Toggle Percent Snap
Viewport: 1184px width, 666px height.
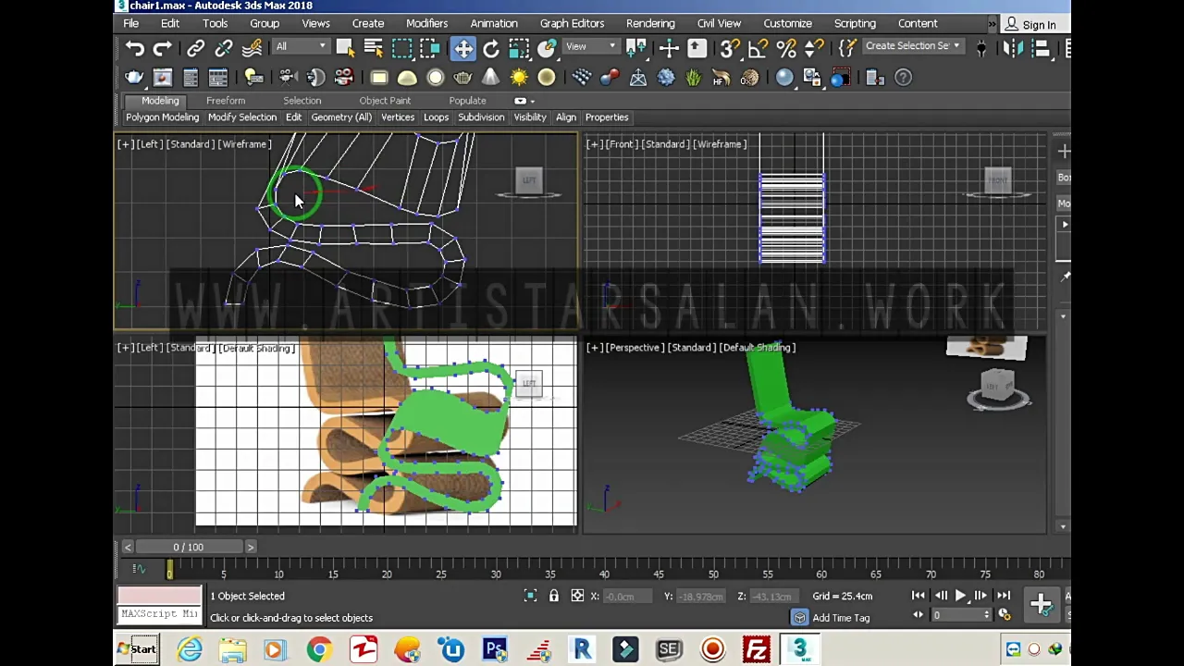click(x=786, y=48)
